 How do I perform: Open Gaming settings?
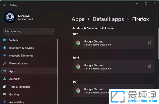[29, 94]
